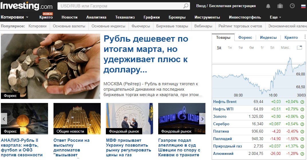Open the Золото quote link
Viewport: 307px width, 160px height.
[x=220, y=116]
